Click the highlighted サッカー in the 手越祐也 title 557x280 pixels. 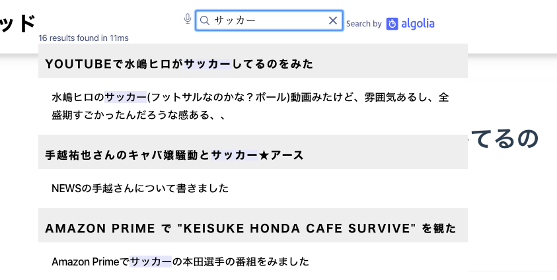pos(235,155)
